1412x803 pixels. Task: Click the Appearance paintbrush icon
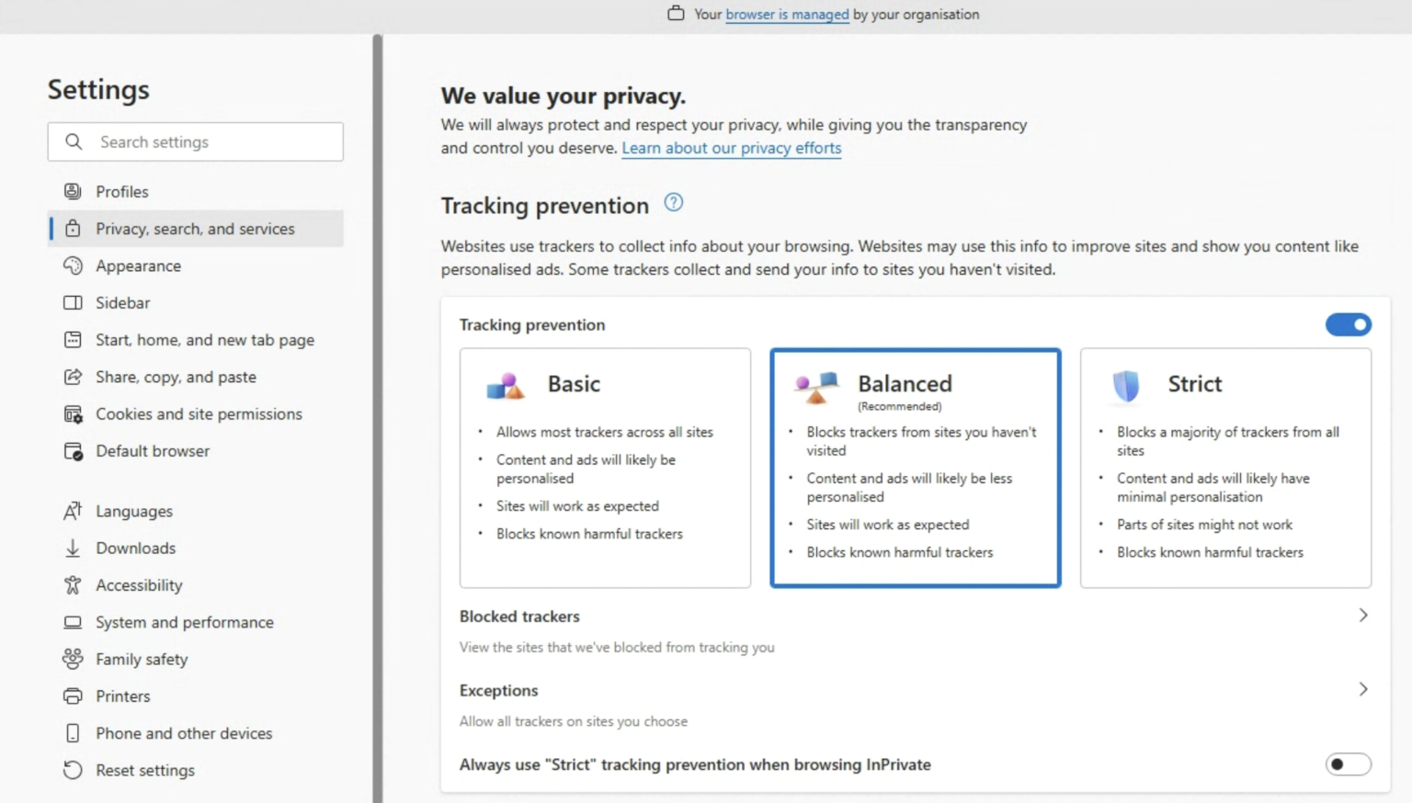(73, 266)
